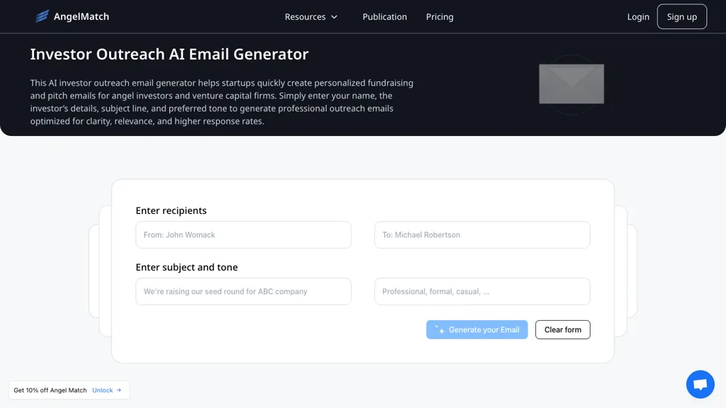This screenshot has height=408, width=726.
Task: Click the Unlock discount link
Action: (x=102, y=390)
